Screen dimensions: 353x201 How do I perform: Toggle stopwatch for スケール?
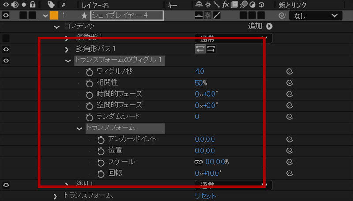pyautogui.click(x=101, y=162)
